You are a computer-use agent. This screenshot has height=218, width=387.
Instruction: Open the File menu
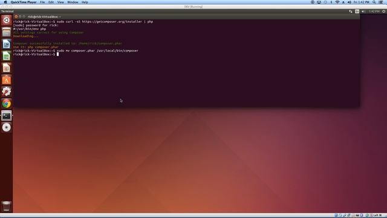pos(42,2)
